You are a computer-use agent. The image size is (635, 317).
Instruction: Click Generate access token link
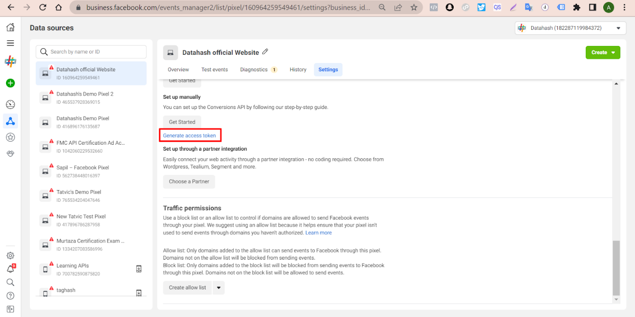pos(190,136)
